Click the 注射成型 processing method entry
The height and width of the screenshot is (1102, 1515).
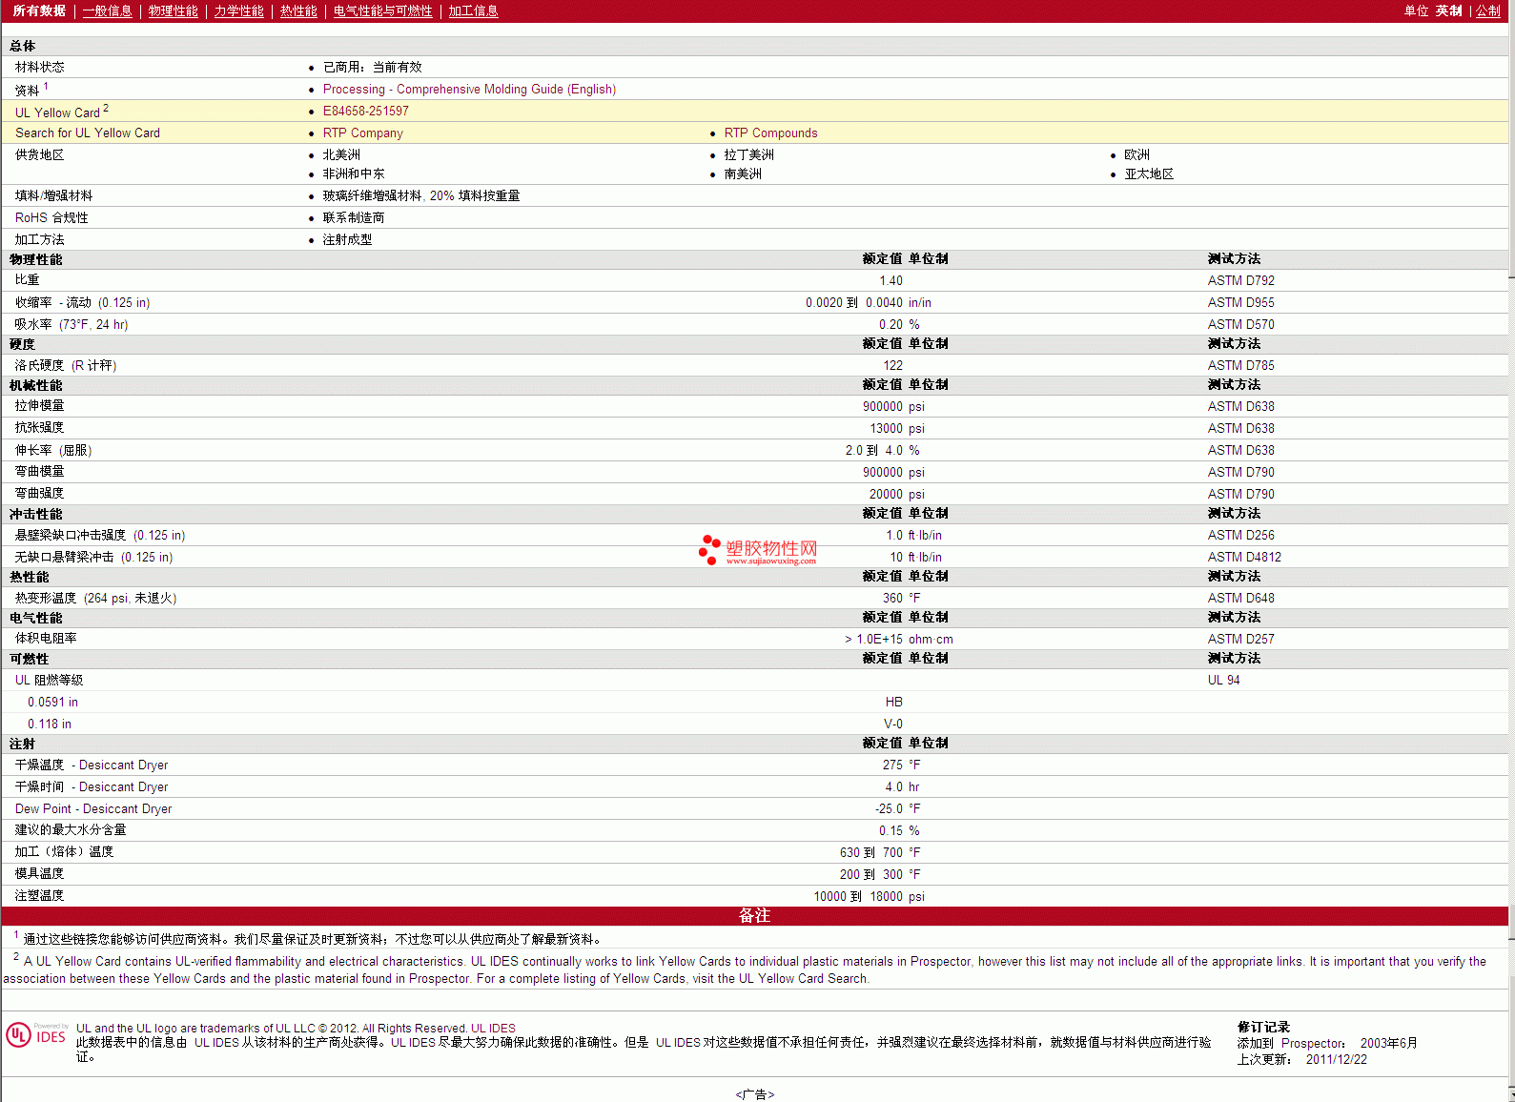(347, 239)
